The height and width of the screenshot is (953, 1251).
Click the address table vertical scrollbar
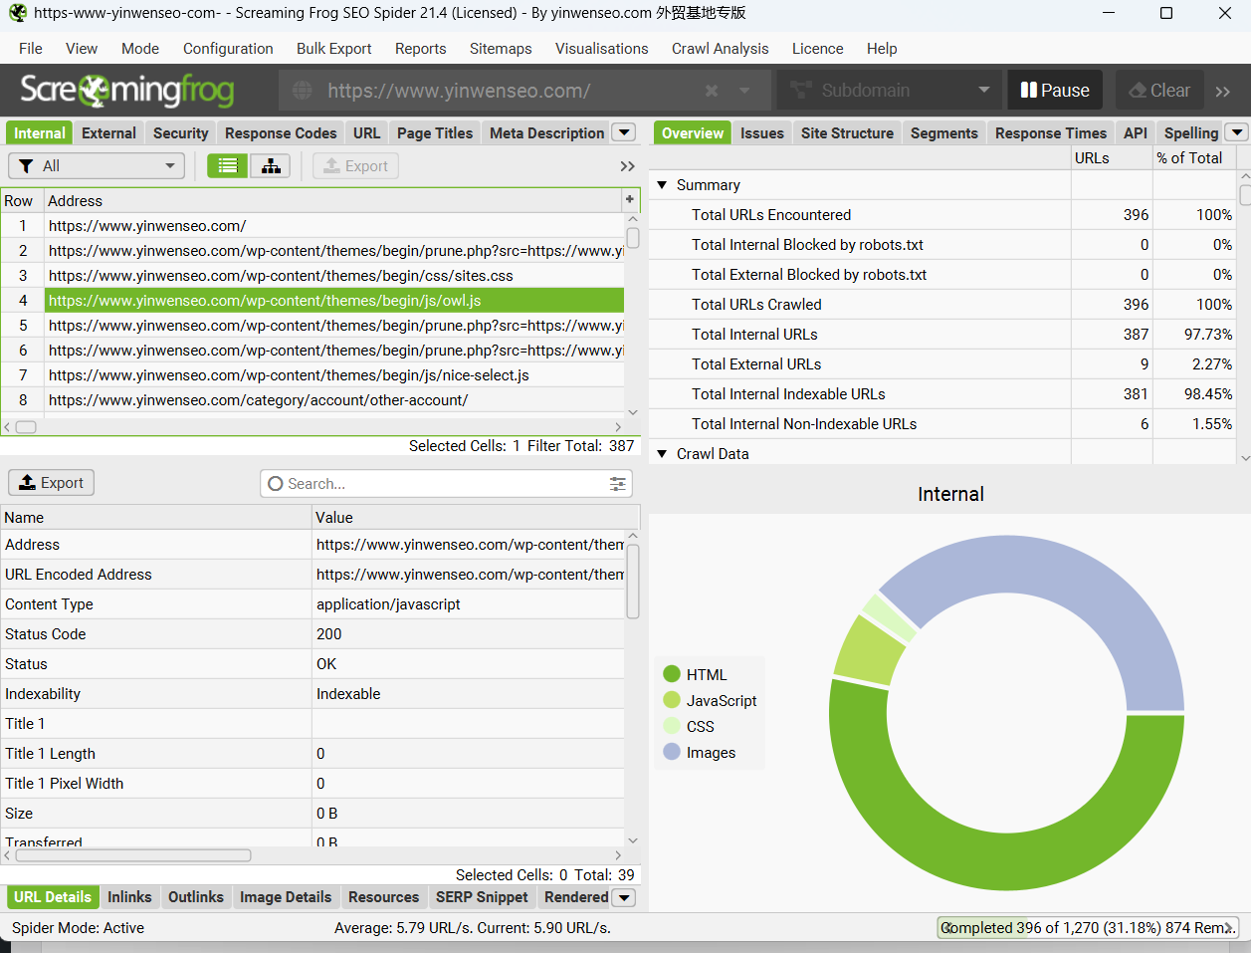tap(633, 238)
